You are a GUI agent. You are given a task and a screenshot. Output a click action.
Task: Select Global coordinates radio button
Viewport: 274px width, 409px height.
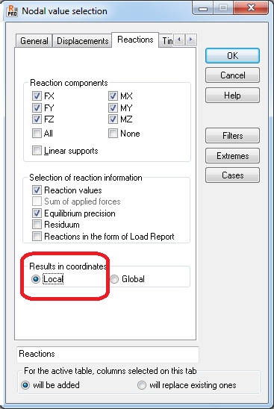pyautogui.click(x=114, y=279)
